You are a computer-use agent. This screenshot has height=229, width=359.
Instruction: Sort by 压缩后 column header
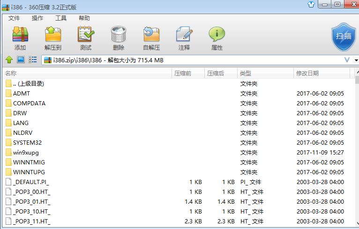pos(221,73)
